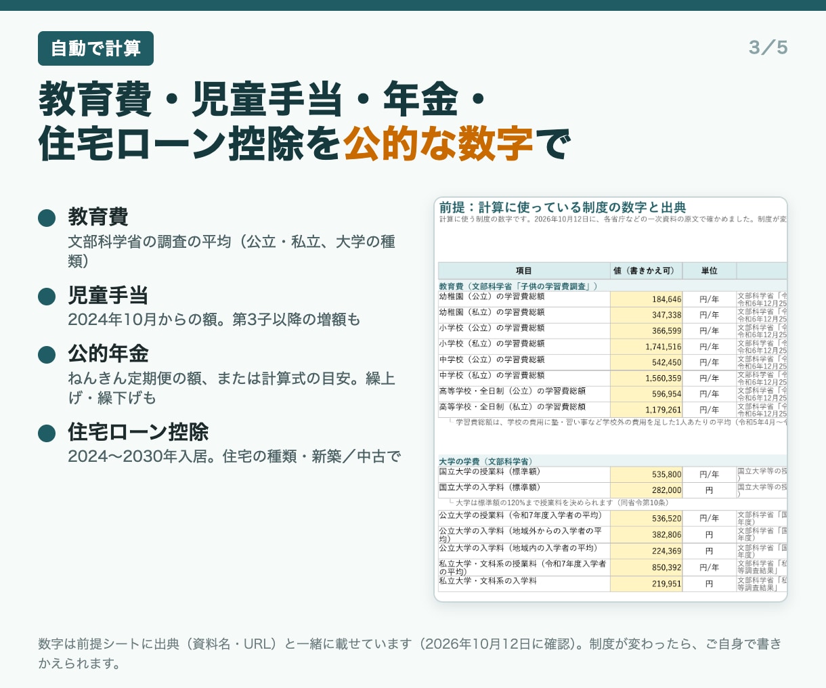
Task: Click the 2024〜2030年入居 description text
Action: (x=234, y=456)
